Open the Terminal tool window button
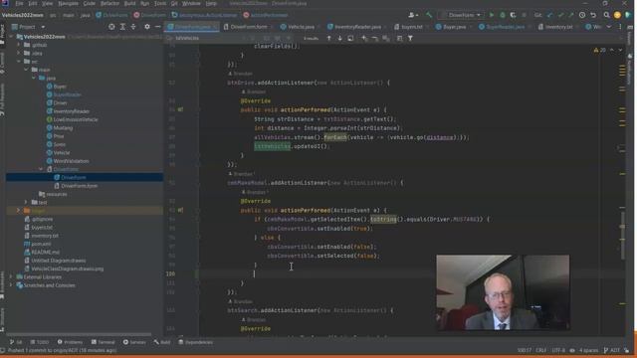 pyautogui.click(x=104, y=342)
